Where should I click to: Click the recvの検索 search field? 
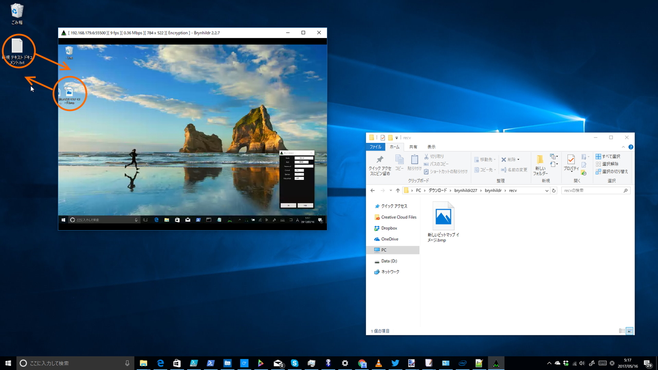[x=591, y=191]
